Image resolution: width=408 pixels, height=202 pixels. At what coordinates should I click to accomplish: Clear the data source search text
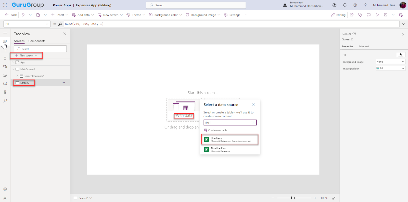(x=253, y=123)
